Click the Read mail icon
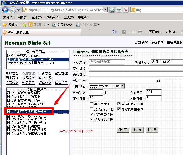This screenshot has width=183, height=155. pyautogui.click(x=134, y=32)
